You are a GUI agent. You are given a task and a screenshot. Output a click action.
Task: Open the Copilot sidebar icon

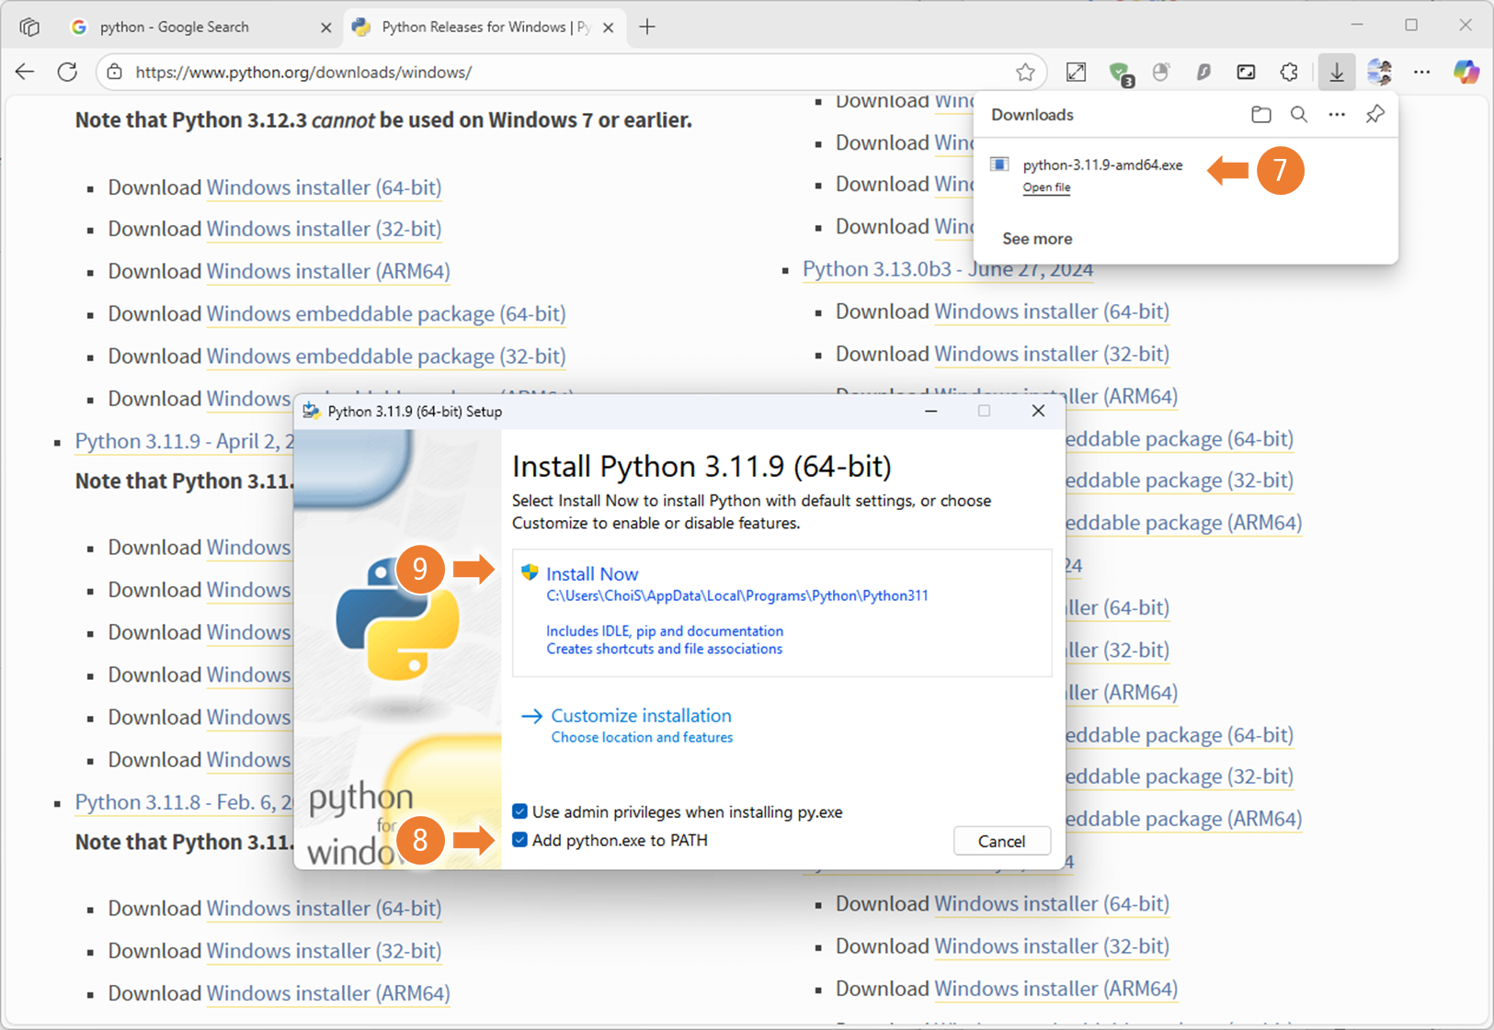[x=1465, y=72]
